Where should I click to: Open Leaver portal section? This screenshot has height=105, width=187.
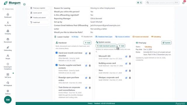39,13
